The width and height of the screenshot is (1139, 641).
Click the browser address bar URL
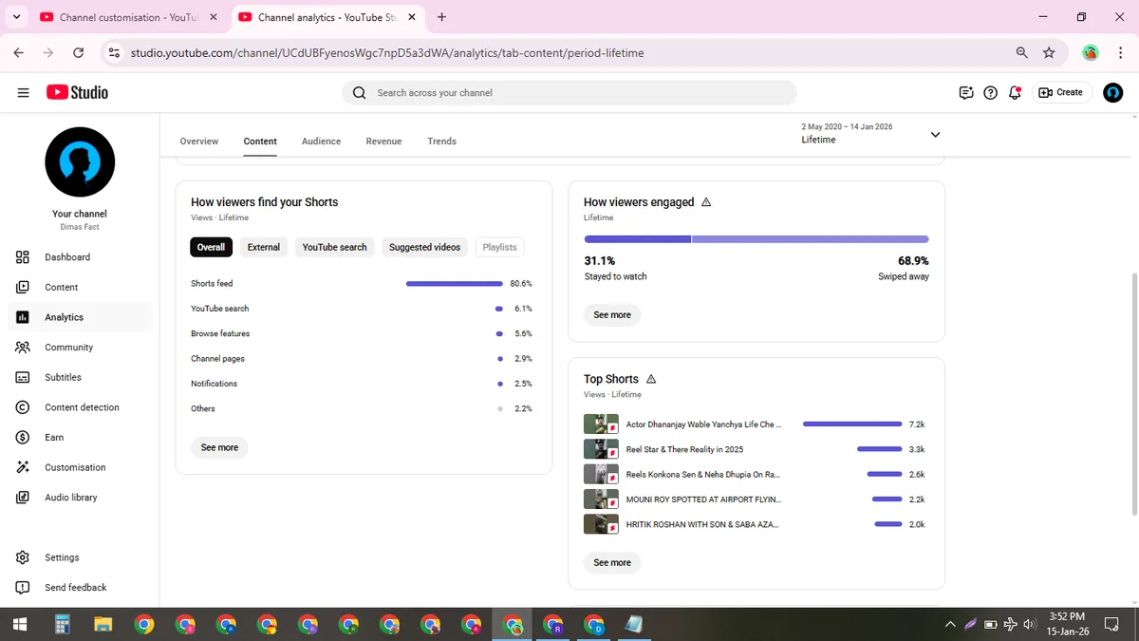click(x=386, y=53)
